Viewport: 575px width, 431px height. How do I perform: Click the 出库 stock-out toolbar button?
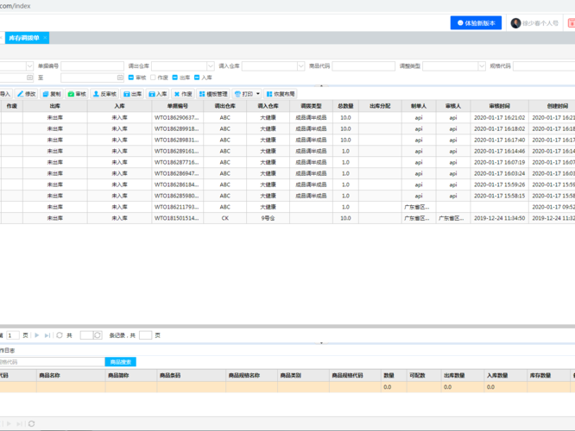click(133, 94)
